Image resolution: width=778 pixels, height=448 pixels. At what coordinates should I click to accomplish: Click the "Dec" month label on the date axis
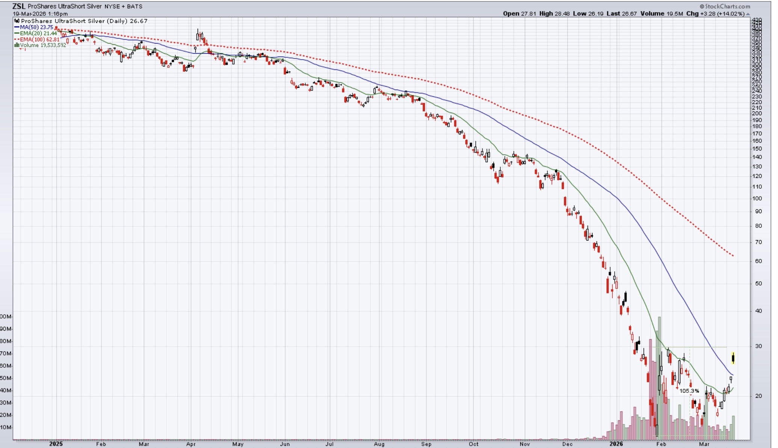(567, 444)
